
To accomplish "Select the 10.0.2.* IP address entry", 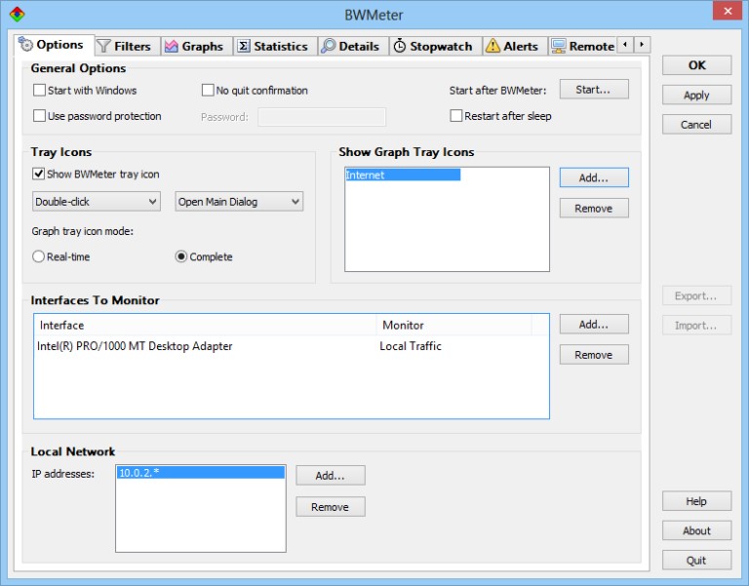I will (201, 473).
